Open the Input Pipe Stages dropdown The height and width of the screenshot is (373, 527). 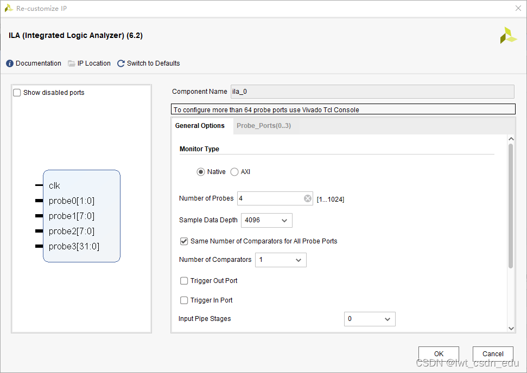point(370,319)
